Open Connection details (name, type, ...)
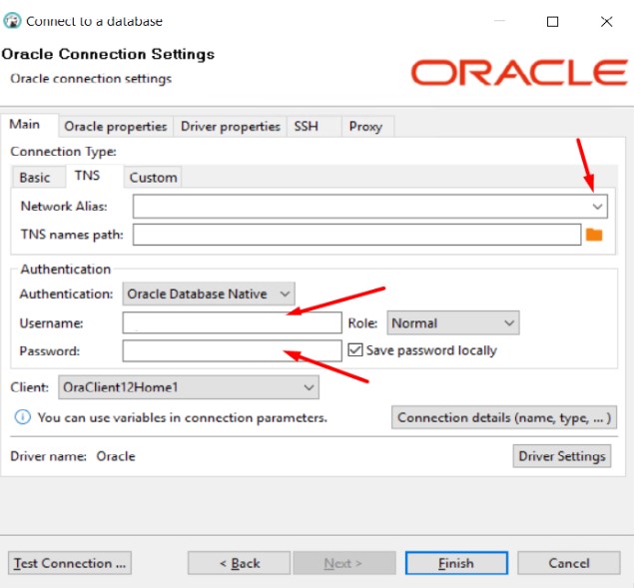 (x=504, y=417)
